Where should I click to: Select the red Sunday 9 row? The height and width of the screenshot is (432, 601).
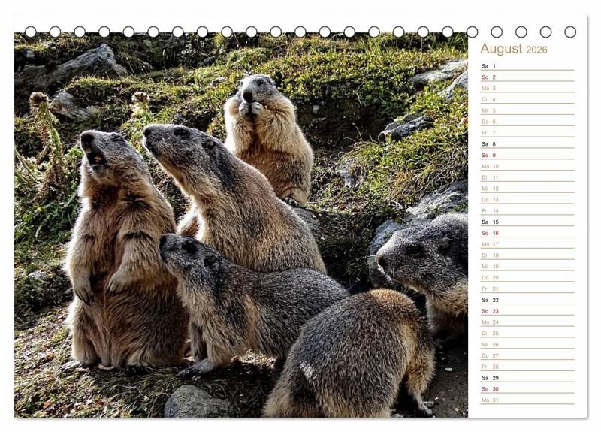(527, 156)
